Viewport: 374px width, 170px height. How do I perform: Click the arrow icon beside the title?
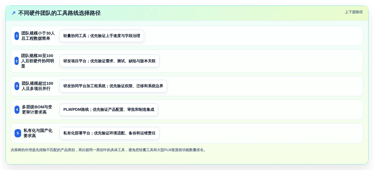click(13, 13)
